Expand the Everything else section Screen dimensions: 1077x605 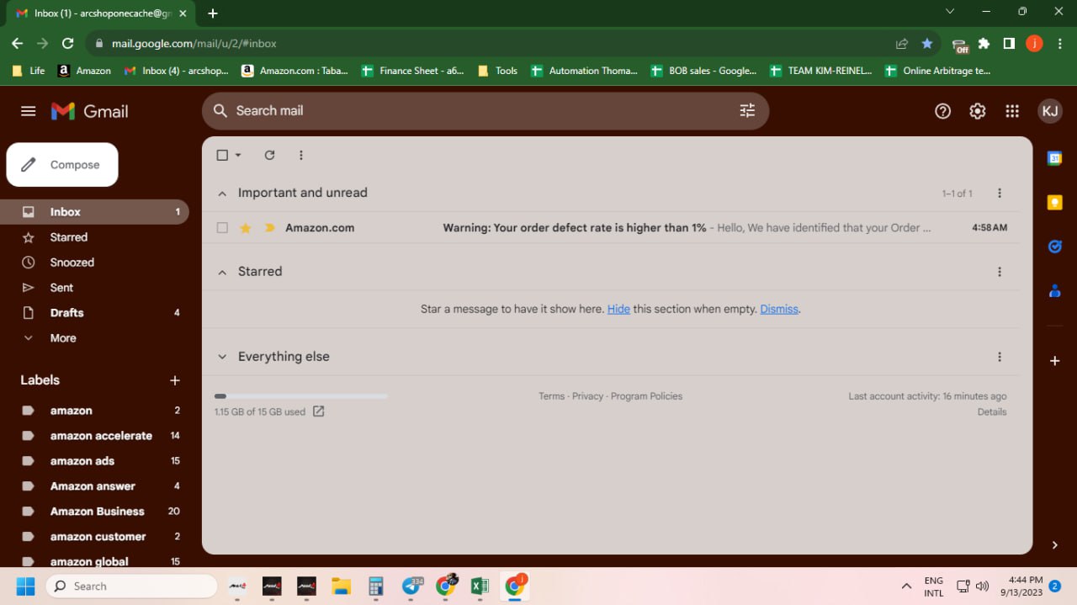(222, 357)
